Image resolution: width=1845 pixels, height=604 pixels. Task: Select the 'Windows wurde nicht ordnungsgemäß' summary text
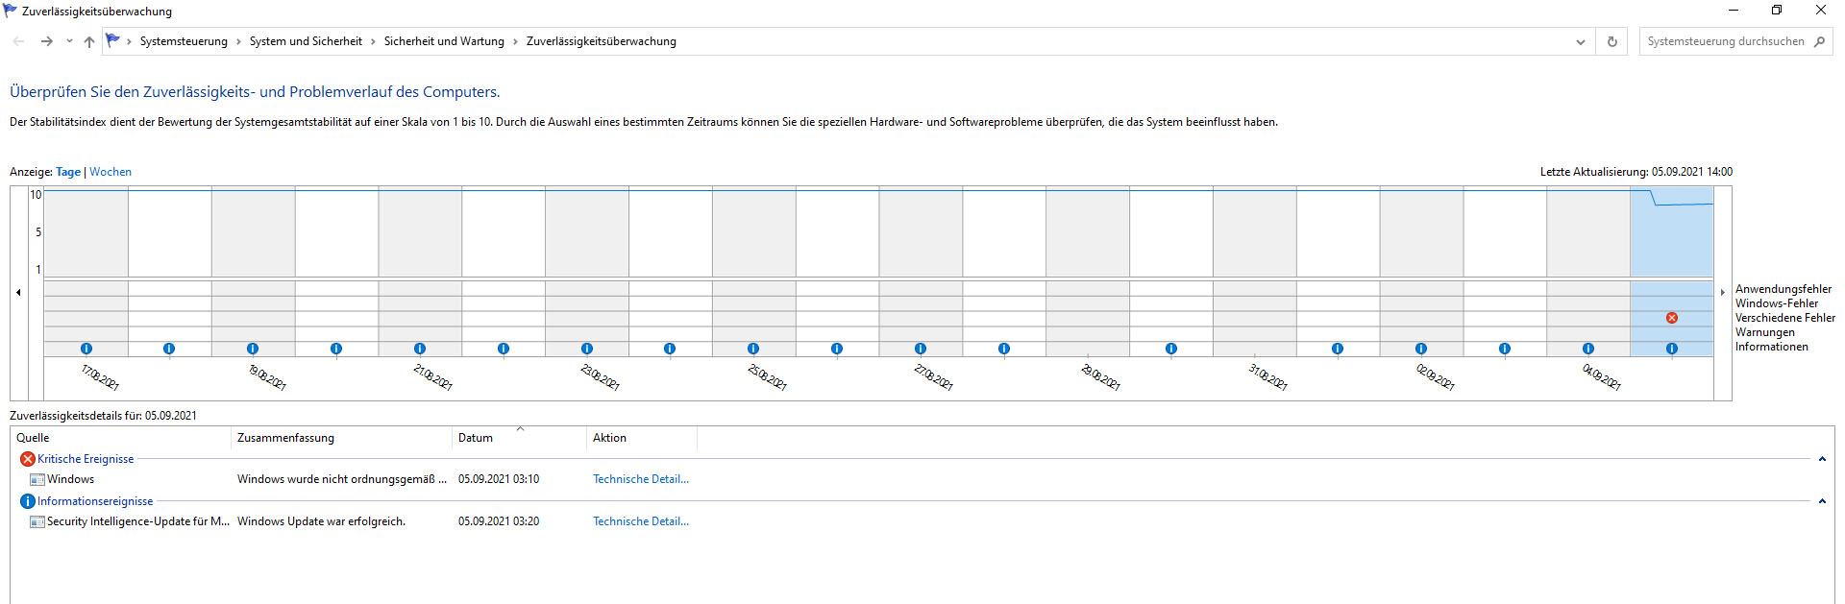point(342,479)
